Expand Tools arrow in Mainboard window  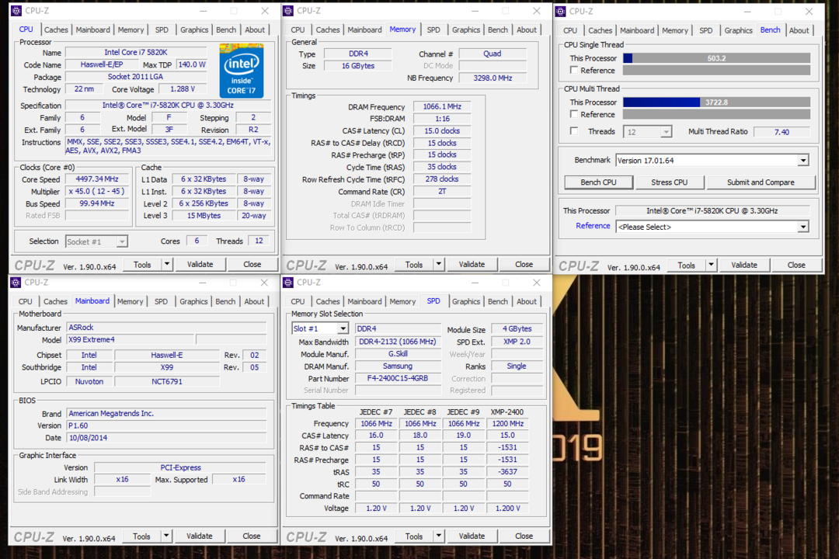pos(166,536)
